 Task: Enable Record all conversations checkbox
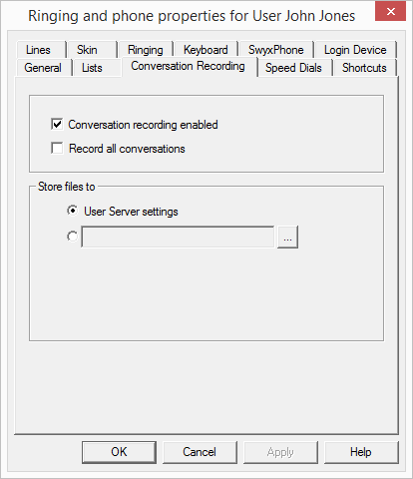57,148
